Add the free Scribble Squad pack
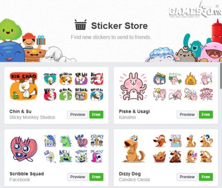This screenshot has width=222, height=188. (96, 177)
